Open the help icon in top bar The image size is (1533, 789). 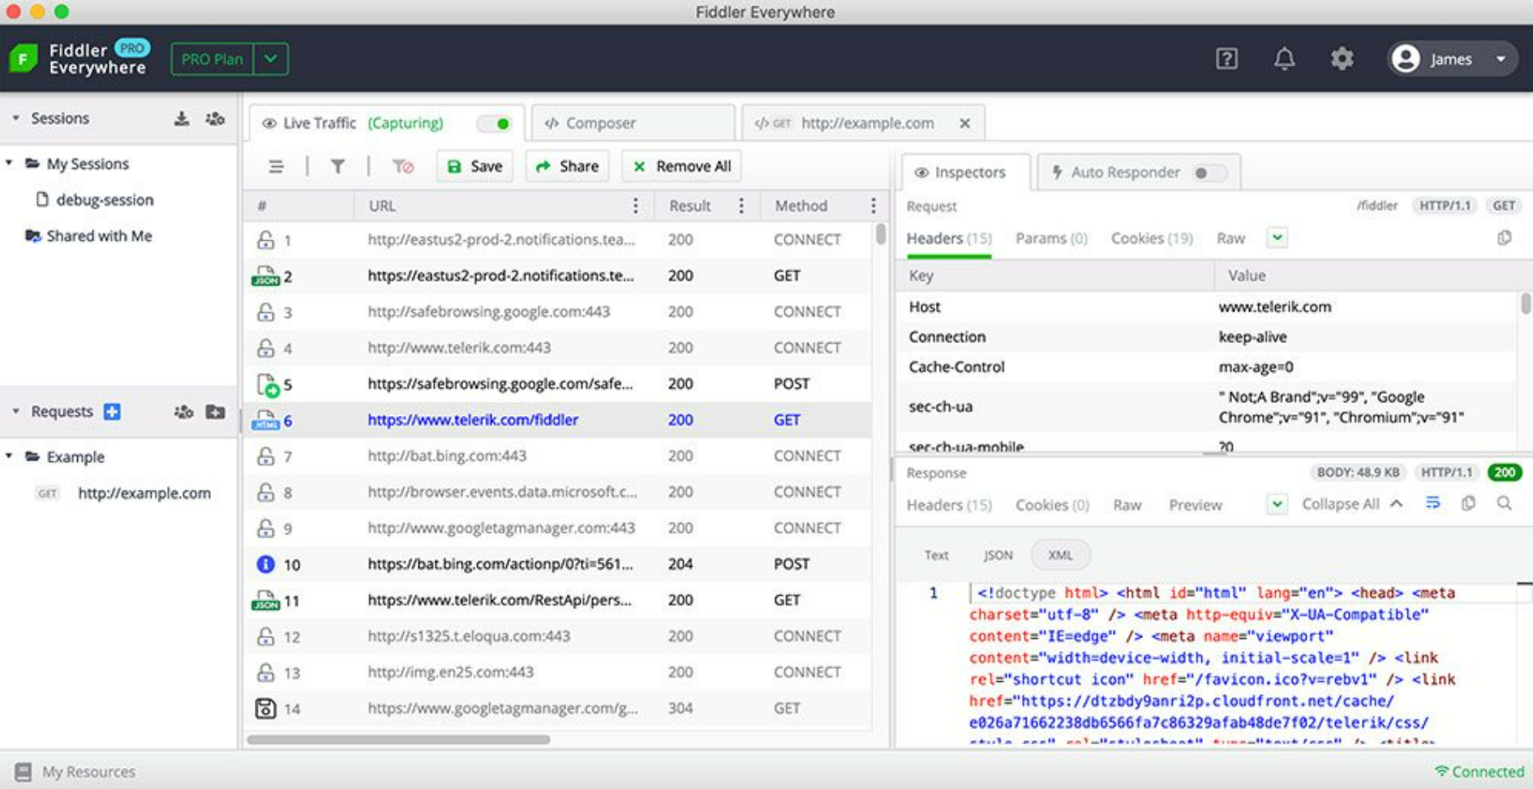point(1226,58)
